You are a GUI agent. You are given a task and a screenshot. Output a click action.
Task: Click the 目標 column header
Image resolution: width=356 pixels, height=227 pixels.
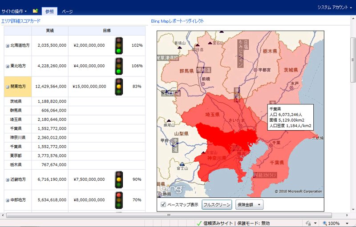pos(107,31)
